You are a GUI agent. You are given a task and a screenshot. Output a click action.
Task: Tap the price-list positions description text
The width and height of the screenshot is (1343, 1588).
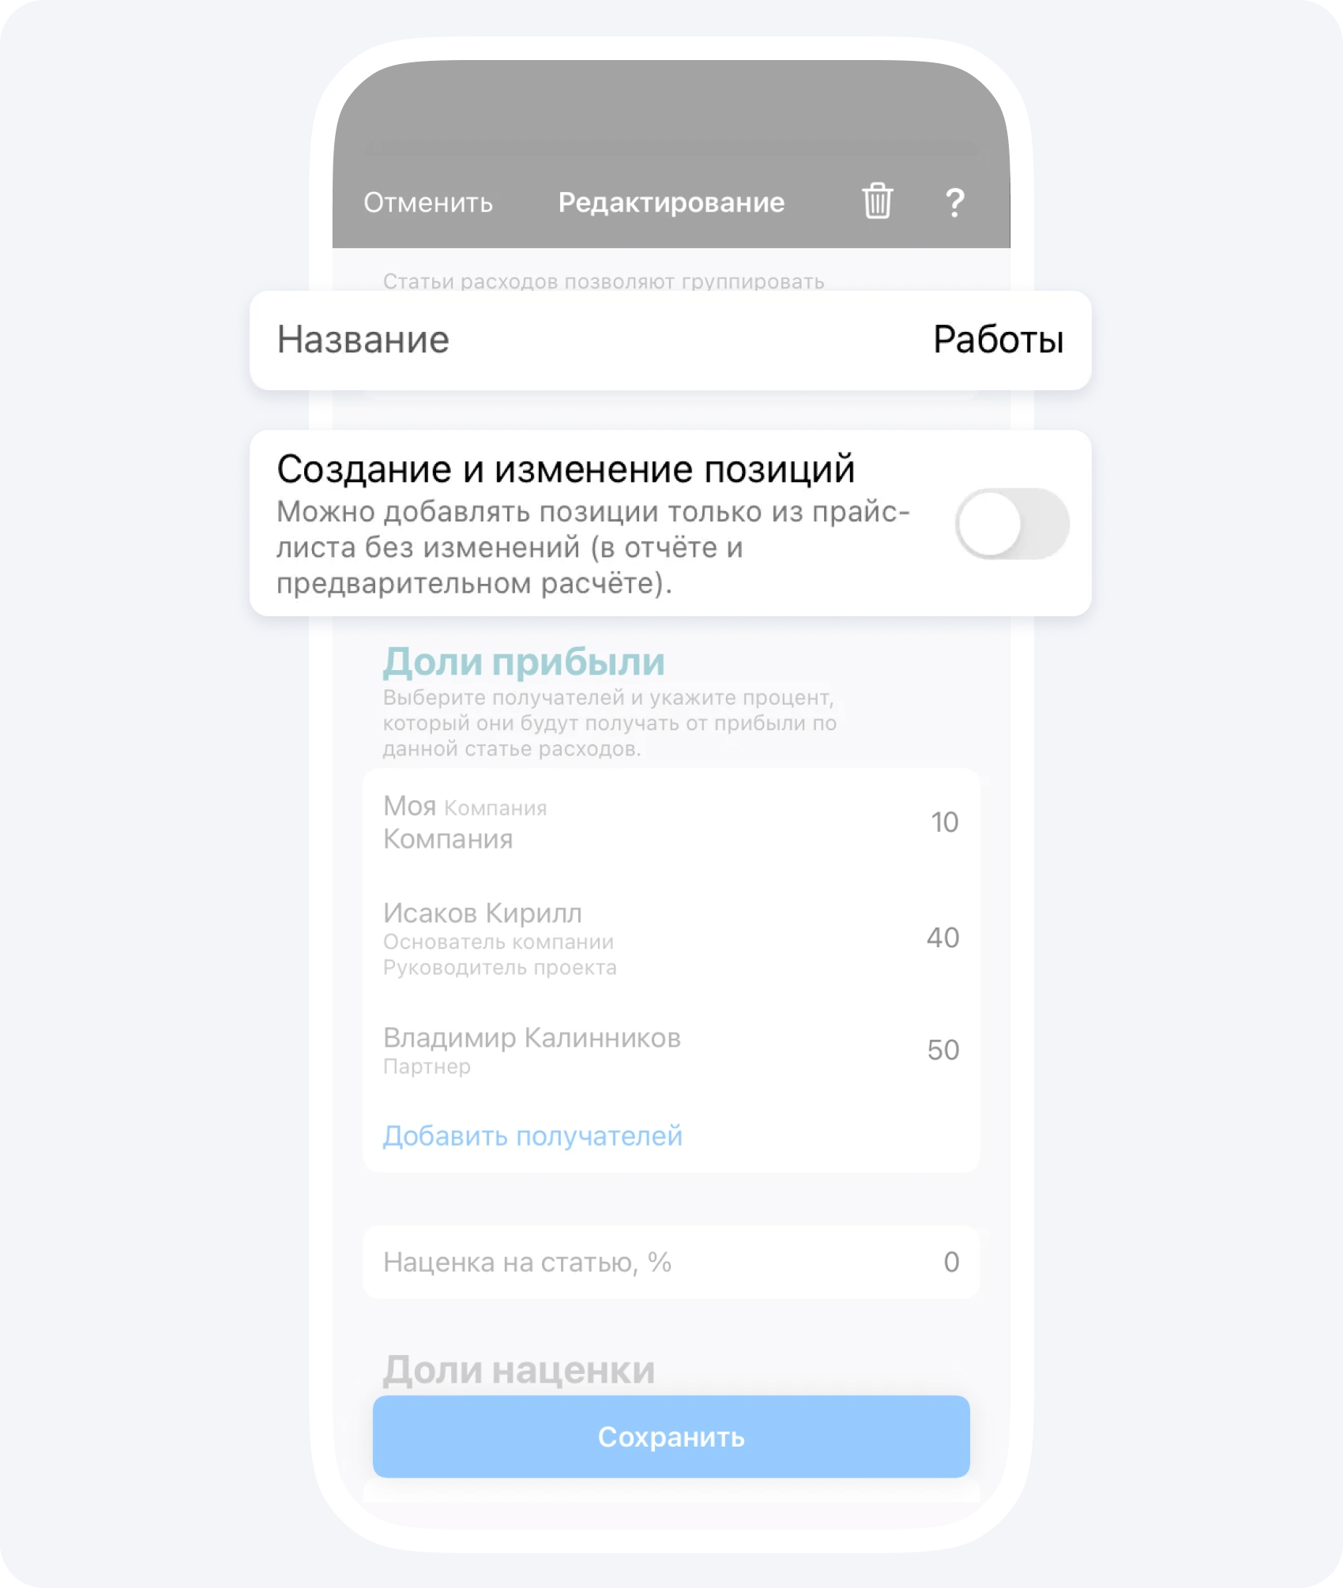593,548
